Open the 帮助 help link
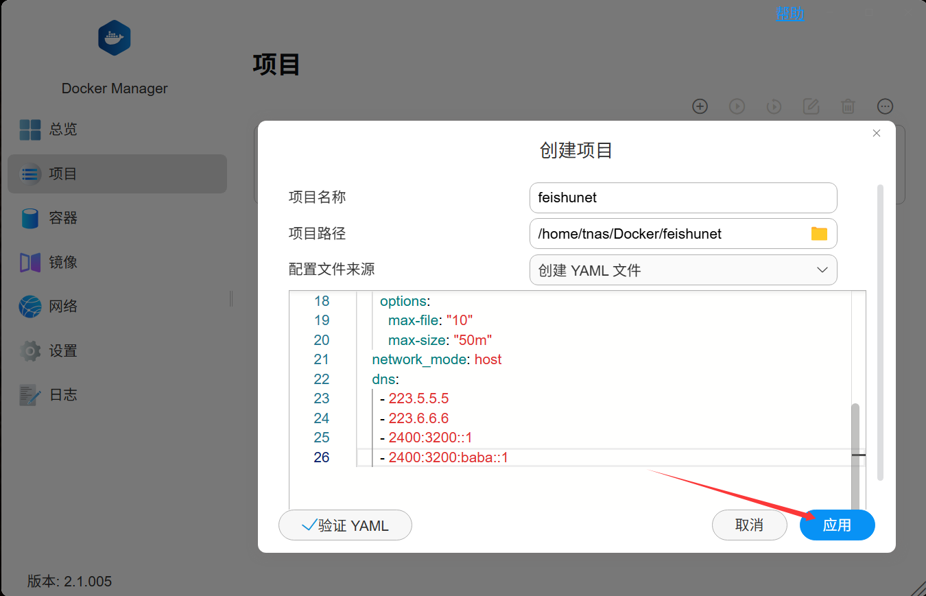This screenshot has height=596, width=926. pos(790,13)
